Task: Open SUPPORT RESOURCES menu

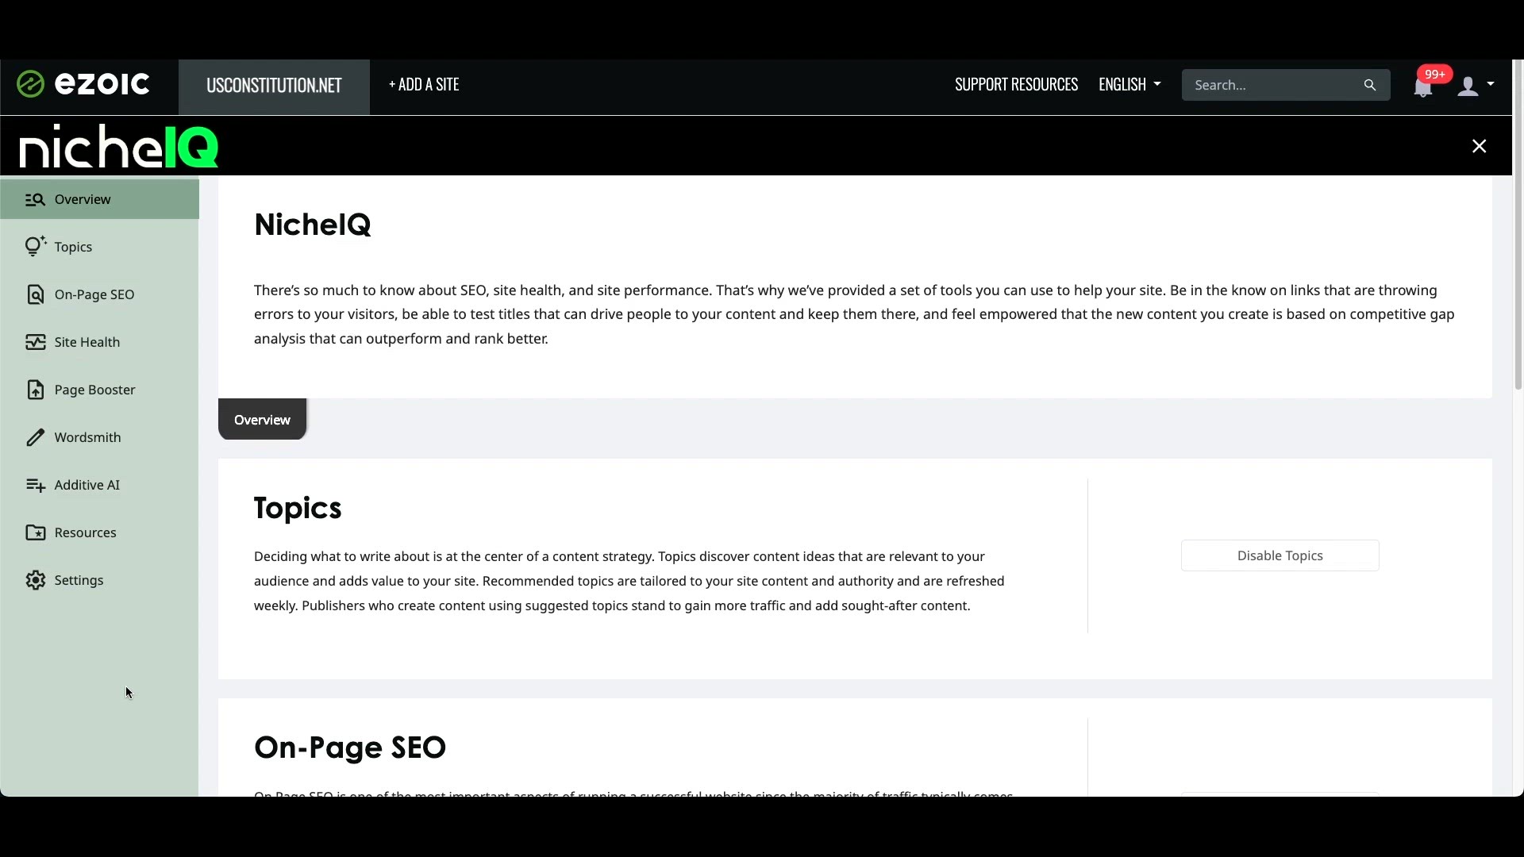Action: click(1016, 84)
